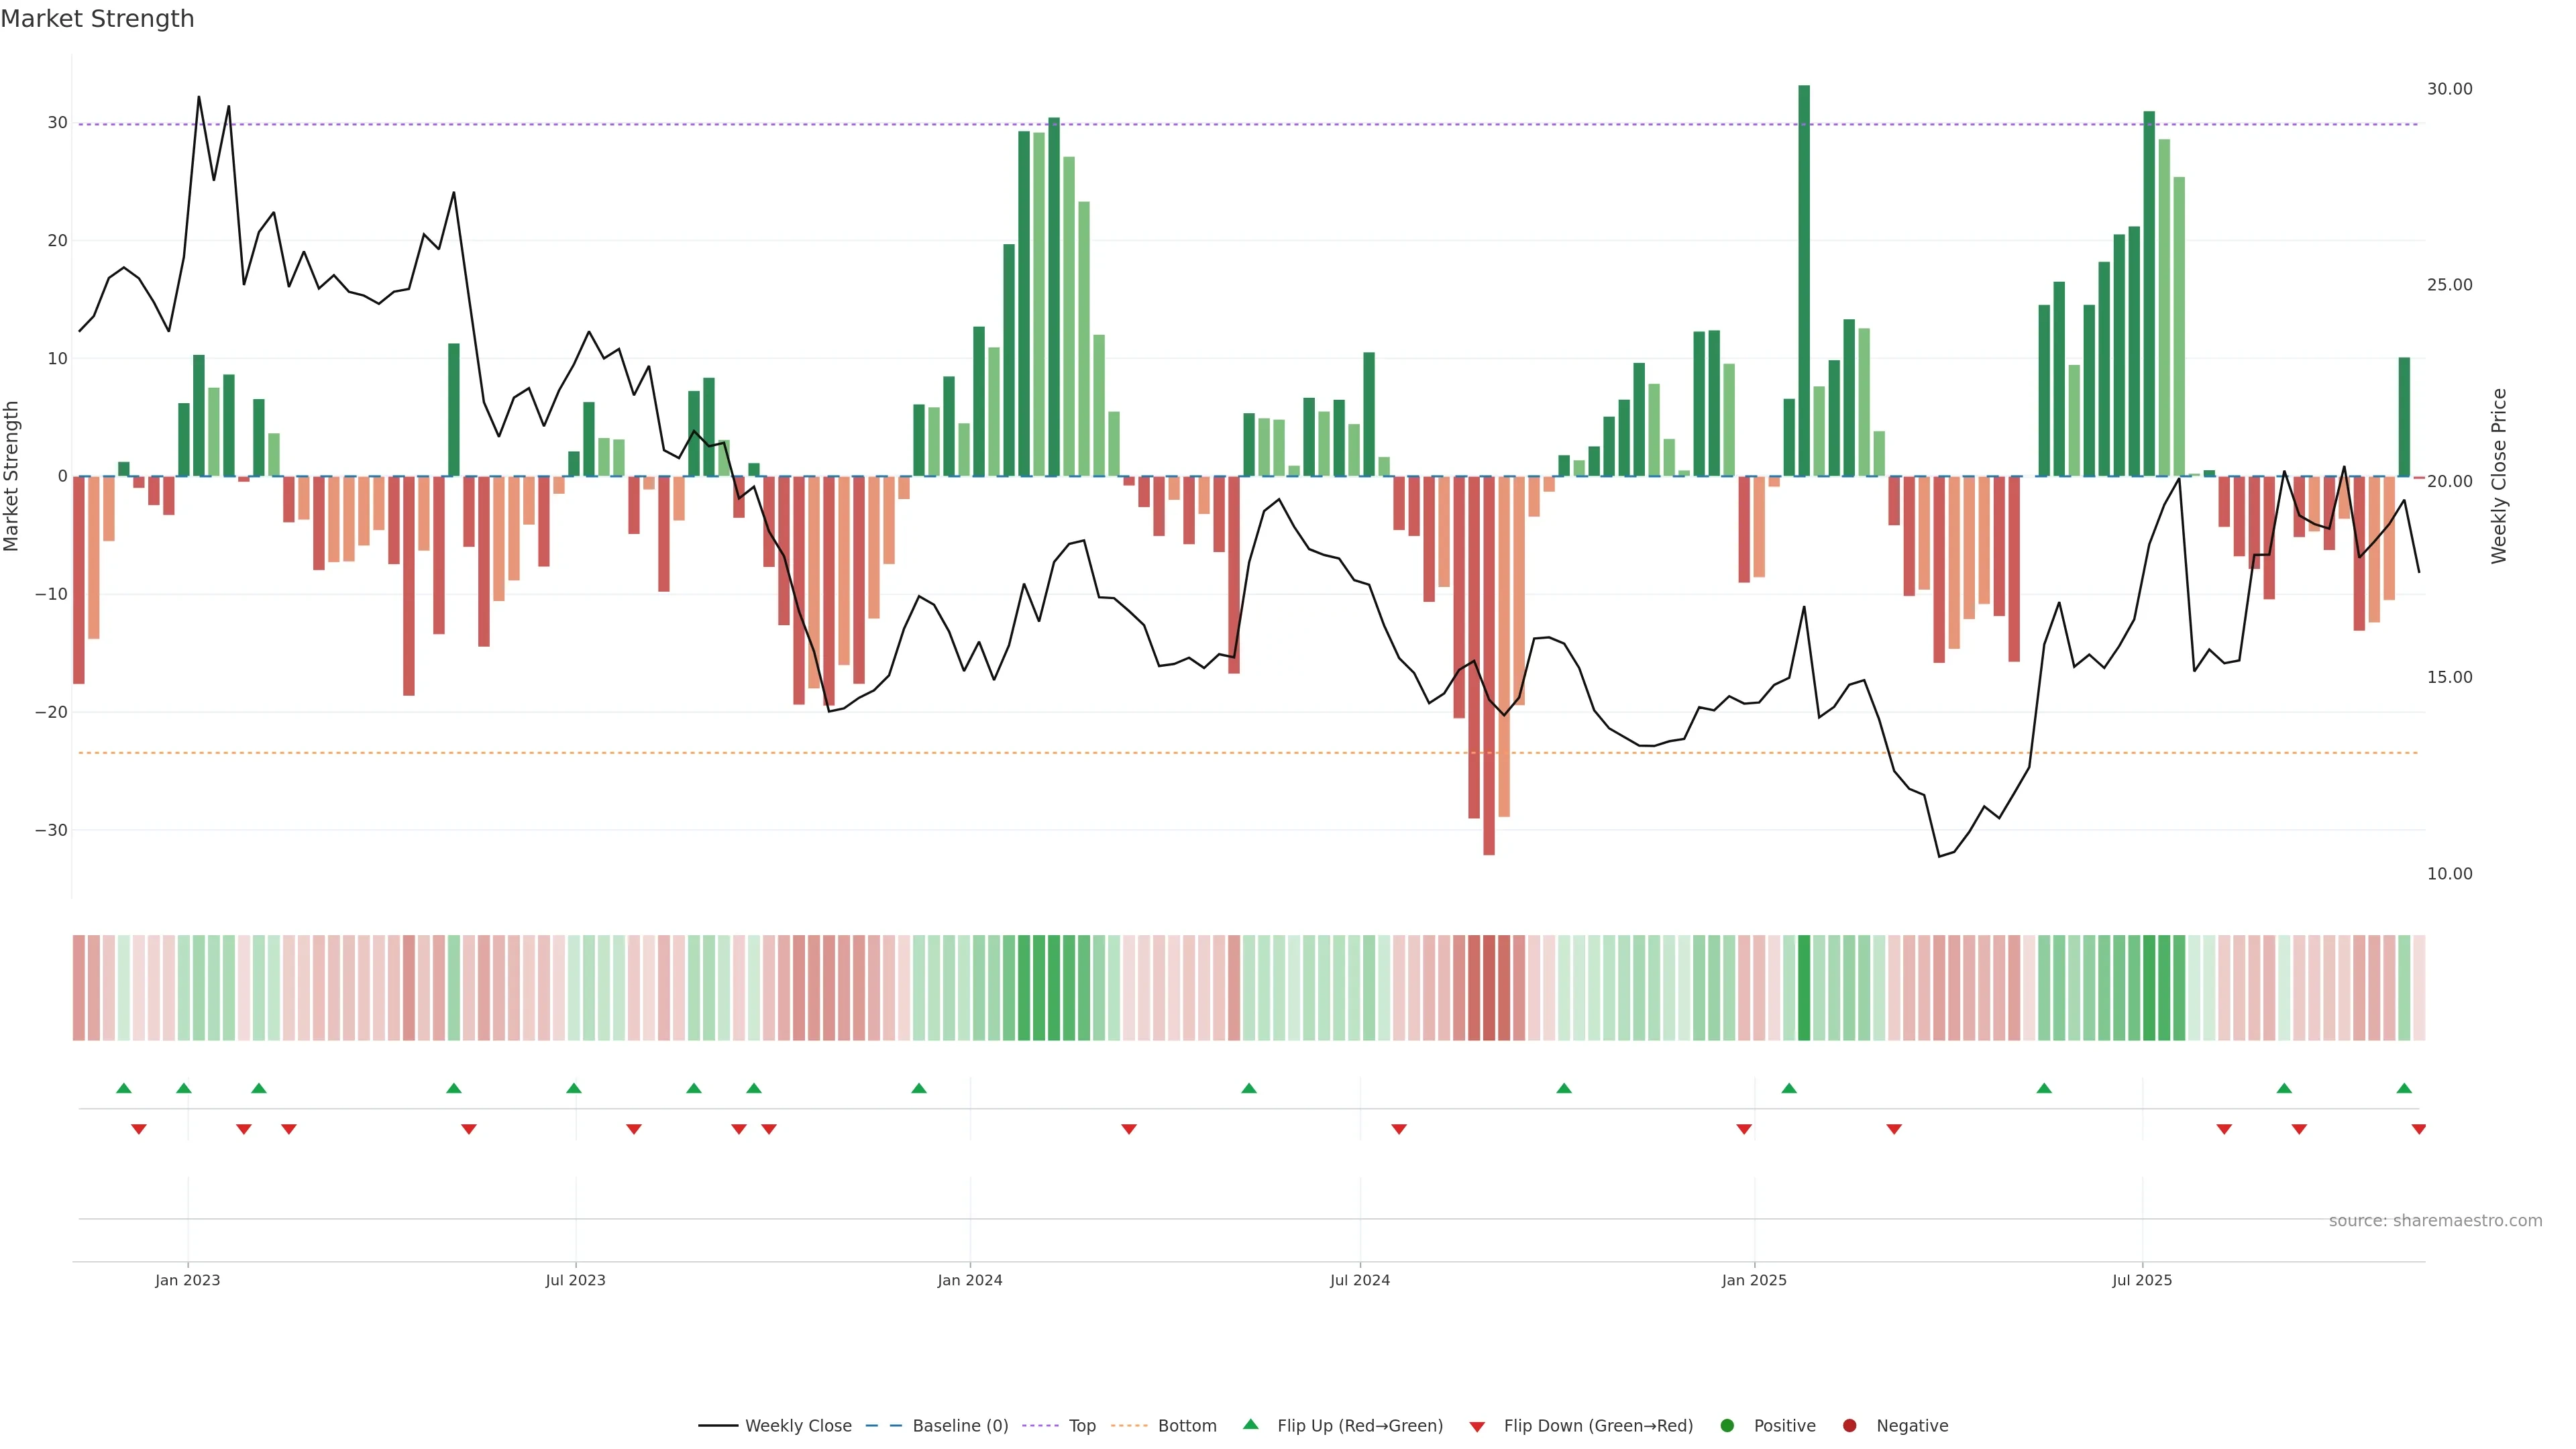This screenshot has height=1449, width=2576.
Task: Click the last green flip-up marker at far right
Action: click(x=2404, y=1088)
